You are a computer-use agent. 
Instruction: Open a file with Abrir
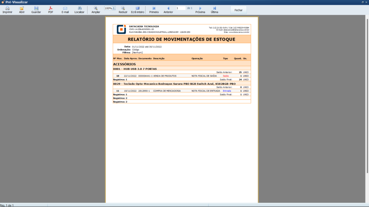tap(22, 8)
